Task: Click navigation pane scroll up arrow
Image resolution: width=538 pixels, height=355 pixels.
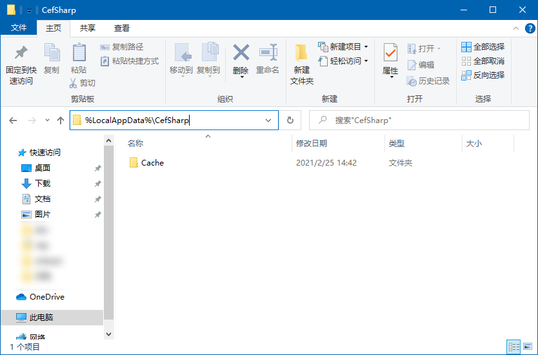Action: click(109, 140)
